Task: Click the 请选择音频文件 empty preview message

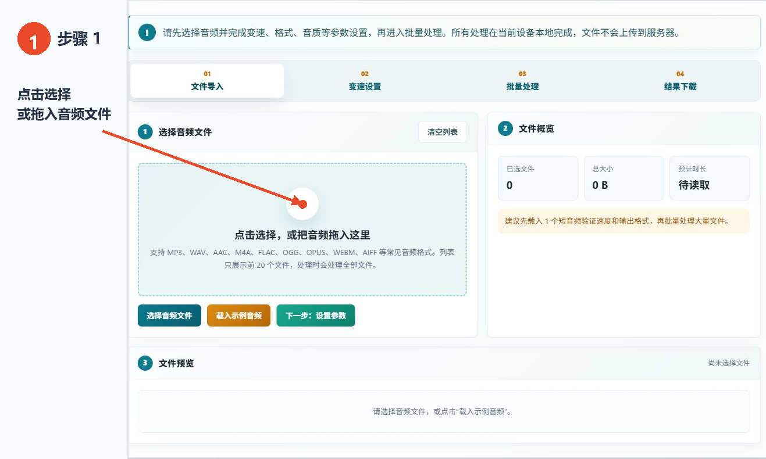Action: click(443, 411)
